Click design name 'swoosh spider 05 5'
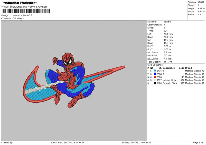 point(22,15)
